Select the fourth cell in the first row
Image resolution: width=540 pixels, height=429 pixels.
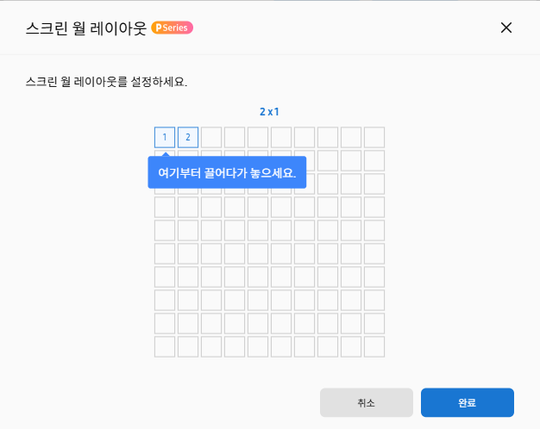pos(235,137)
